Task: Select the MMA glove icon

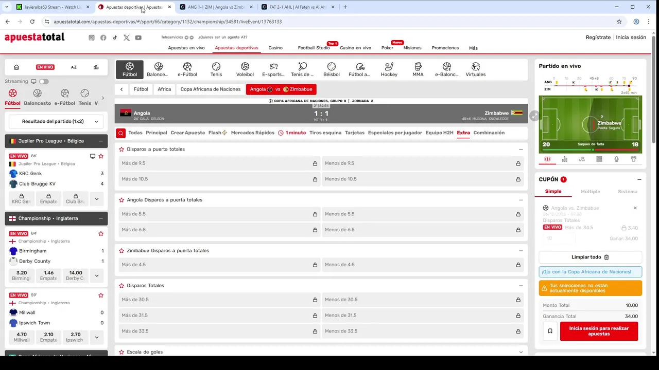Action: coord(418,67)
